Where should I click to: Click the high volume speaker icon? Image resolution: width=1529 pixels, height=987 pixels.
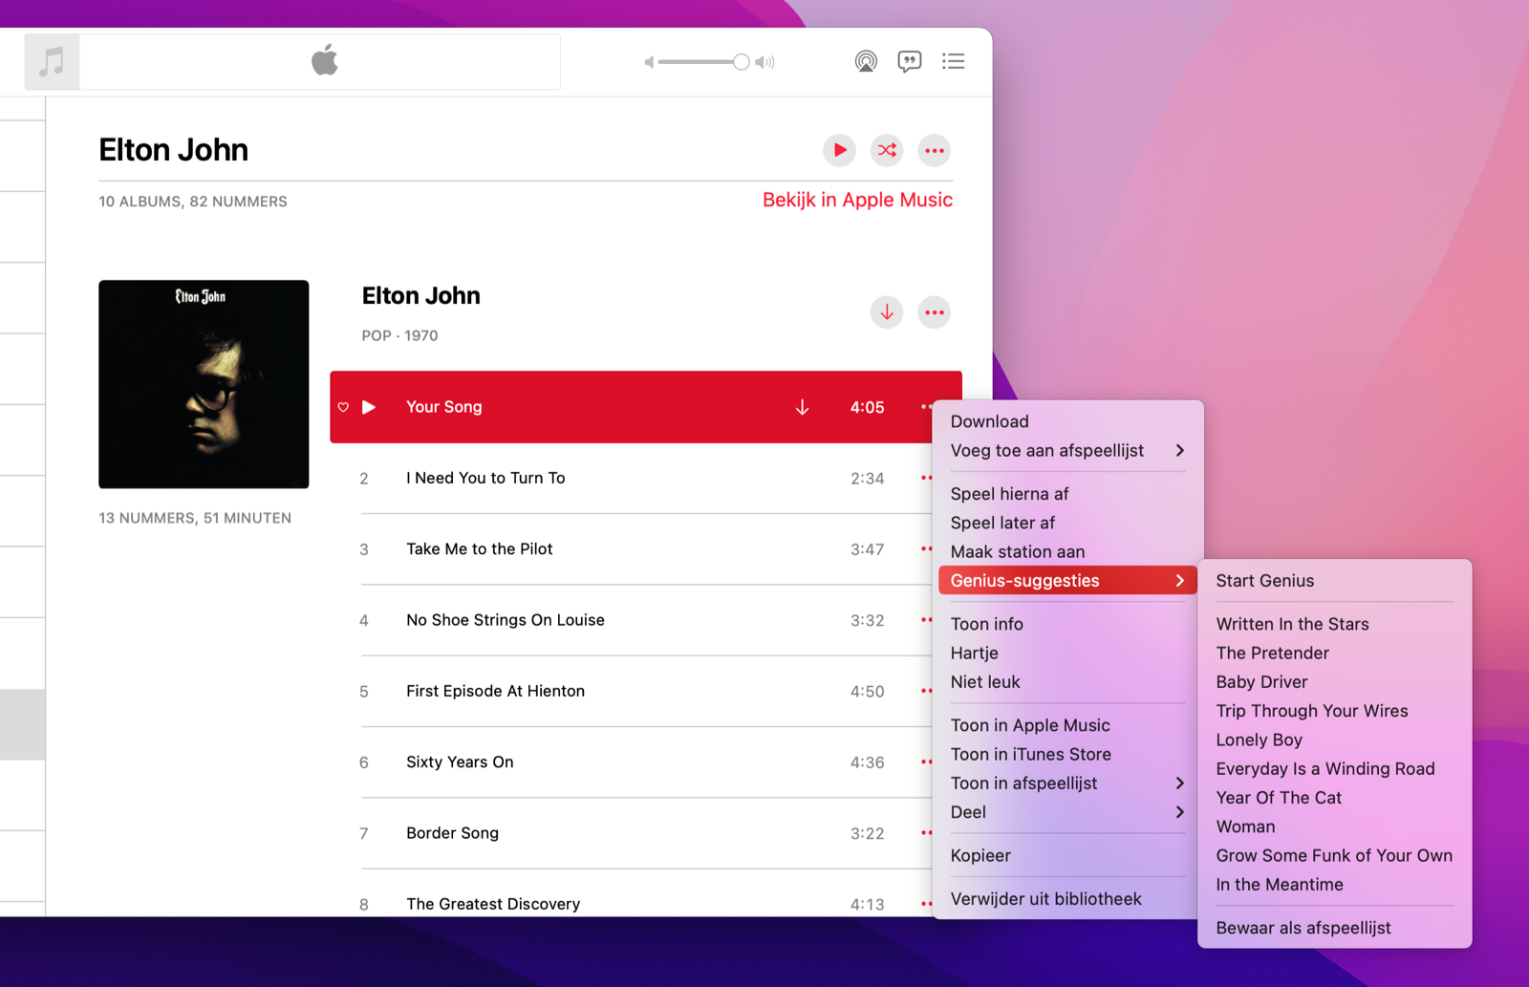[x=764, y=62]
